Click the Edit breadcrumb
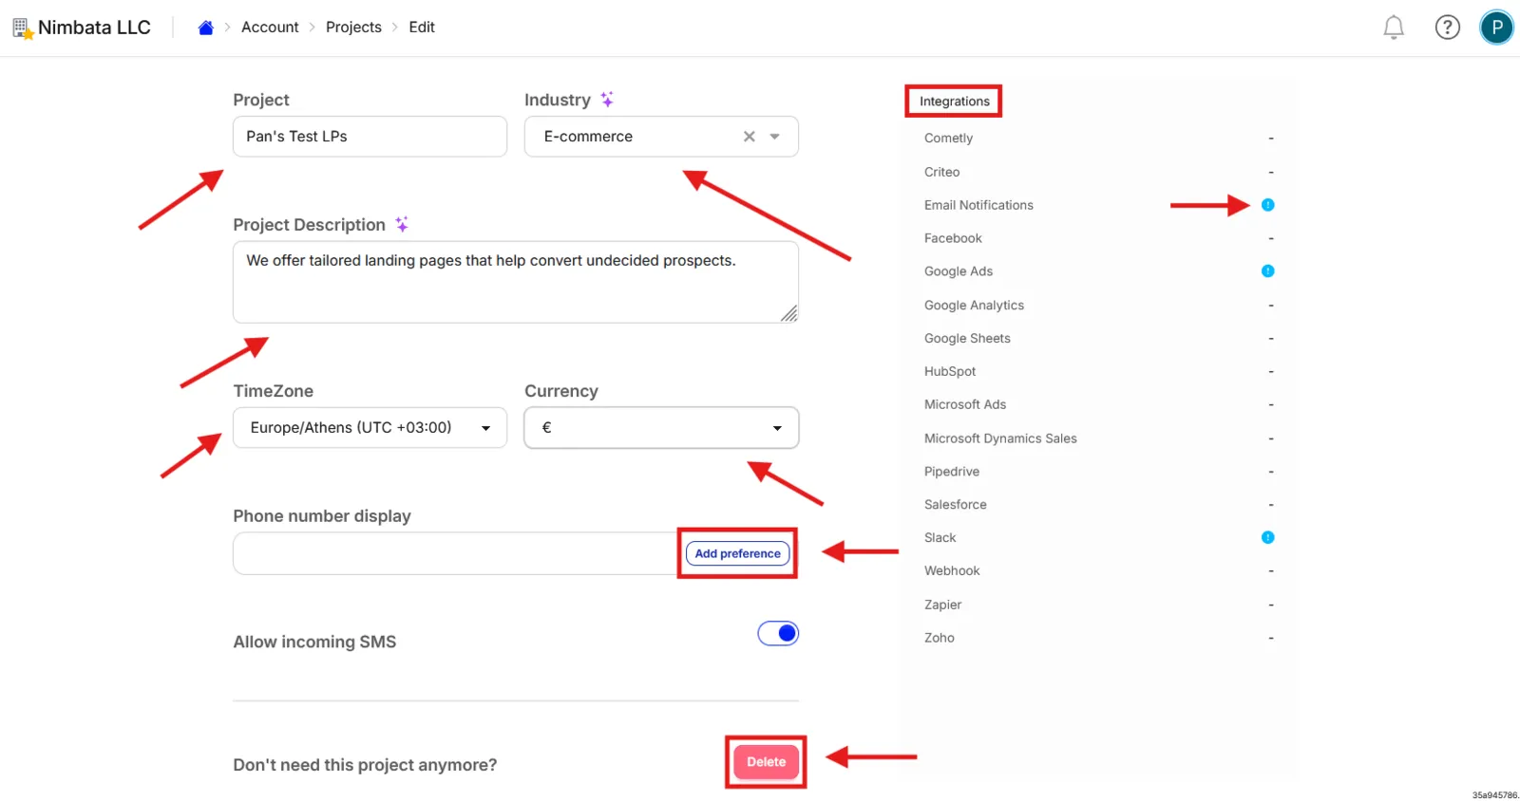Screen dimensions: 1520x801 tap(422, 28)
